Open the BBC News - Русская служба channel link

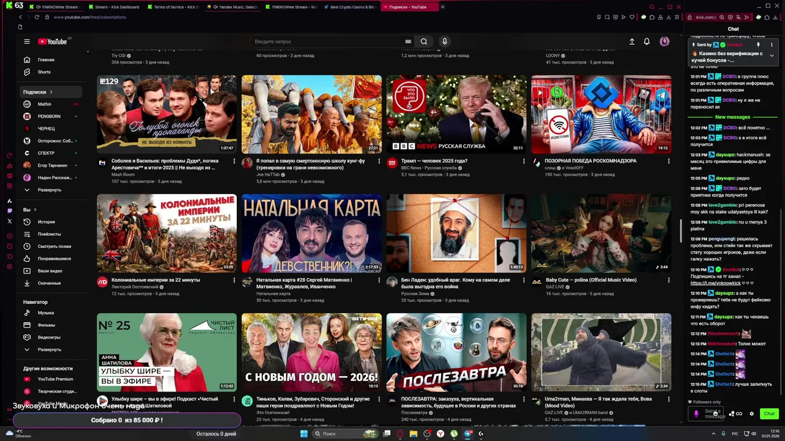tap(429, 168)
